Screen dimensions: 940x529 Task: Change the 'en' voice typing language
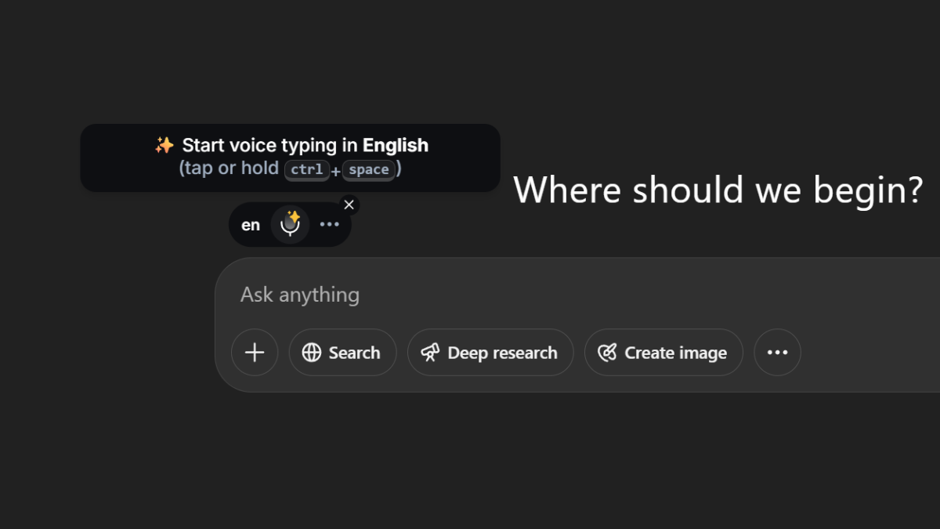(251, 226)
